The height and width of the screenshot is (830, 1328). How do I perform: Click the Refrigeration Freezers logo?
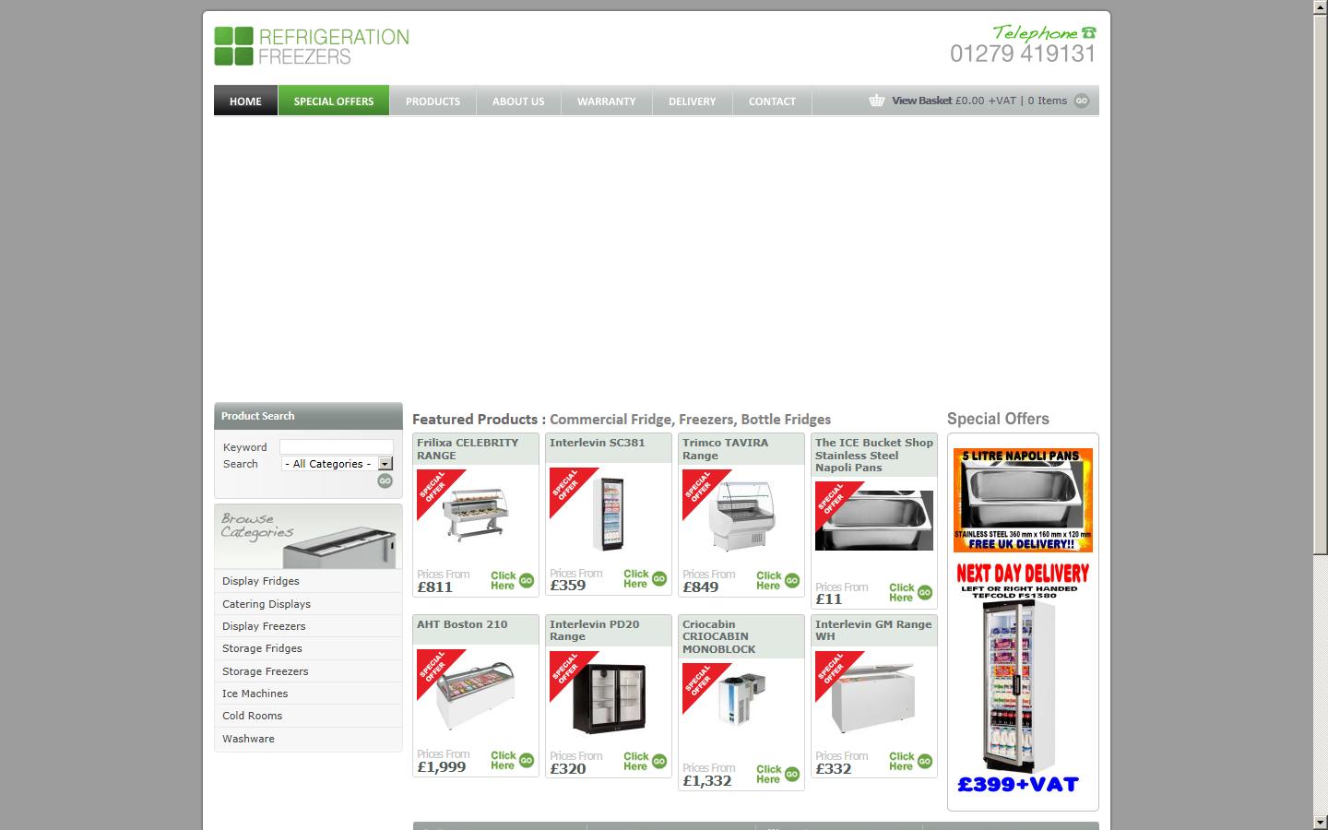312,46
